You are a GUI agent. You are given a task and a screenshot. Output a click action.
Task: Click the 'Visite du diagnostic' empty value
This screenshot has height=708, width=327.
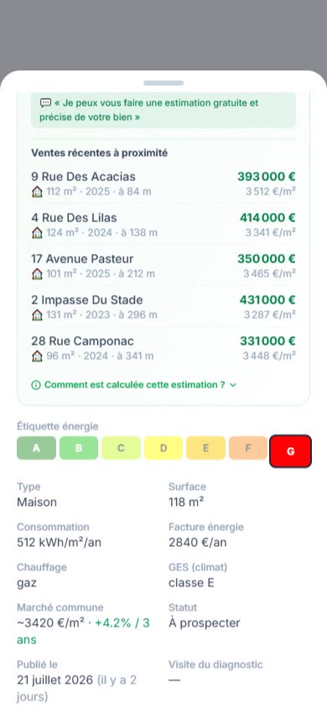174,680
